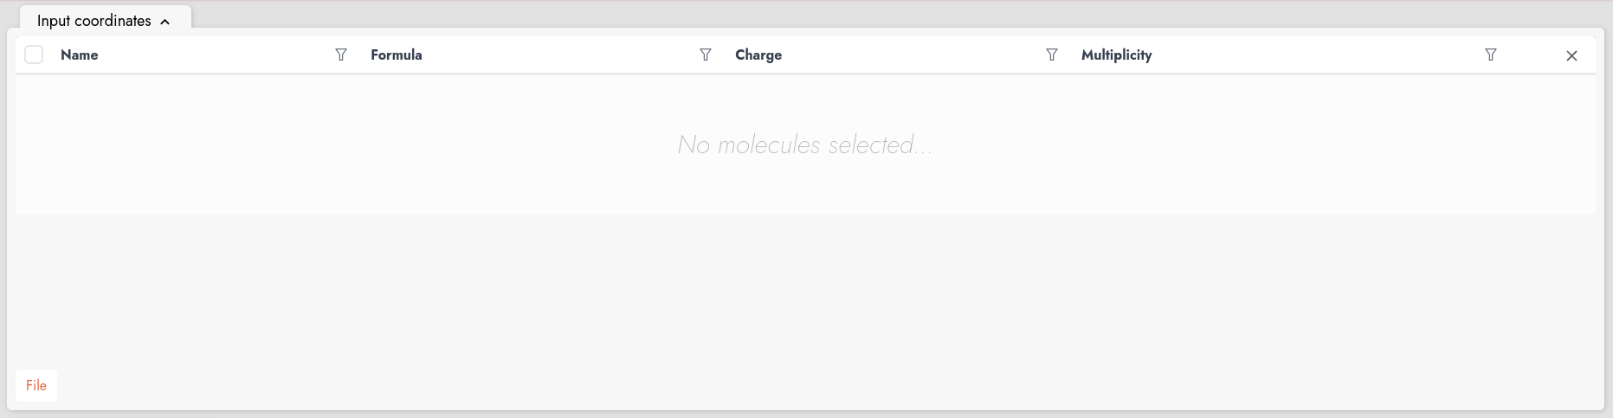Close the molecule table with the X icon
This screenshot has width=1613, height=418.
1571,55
